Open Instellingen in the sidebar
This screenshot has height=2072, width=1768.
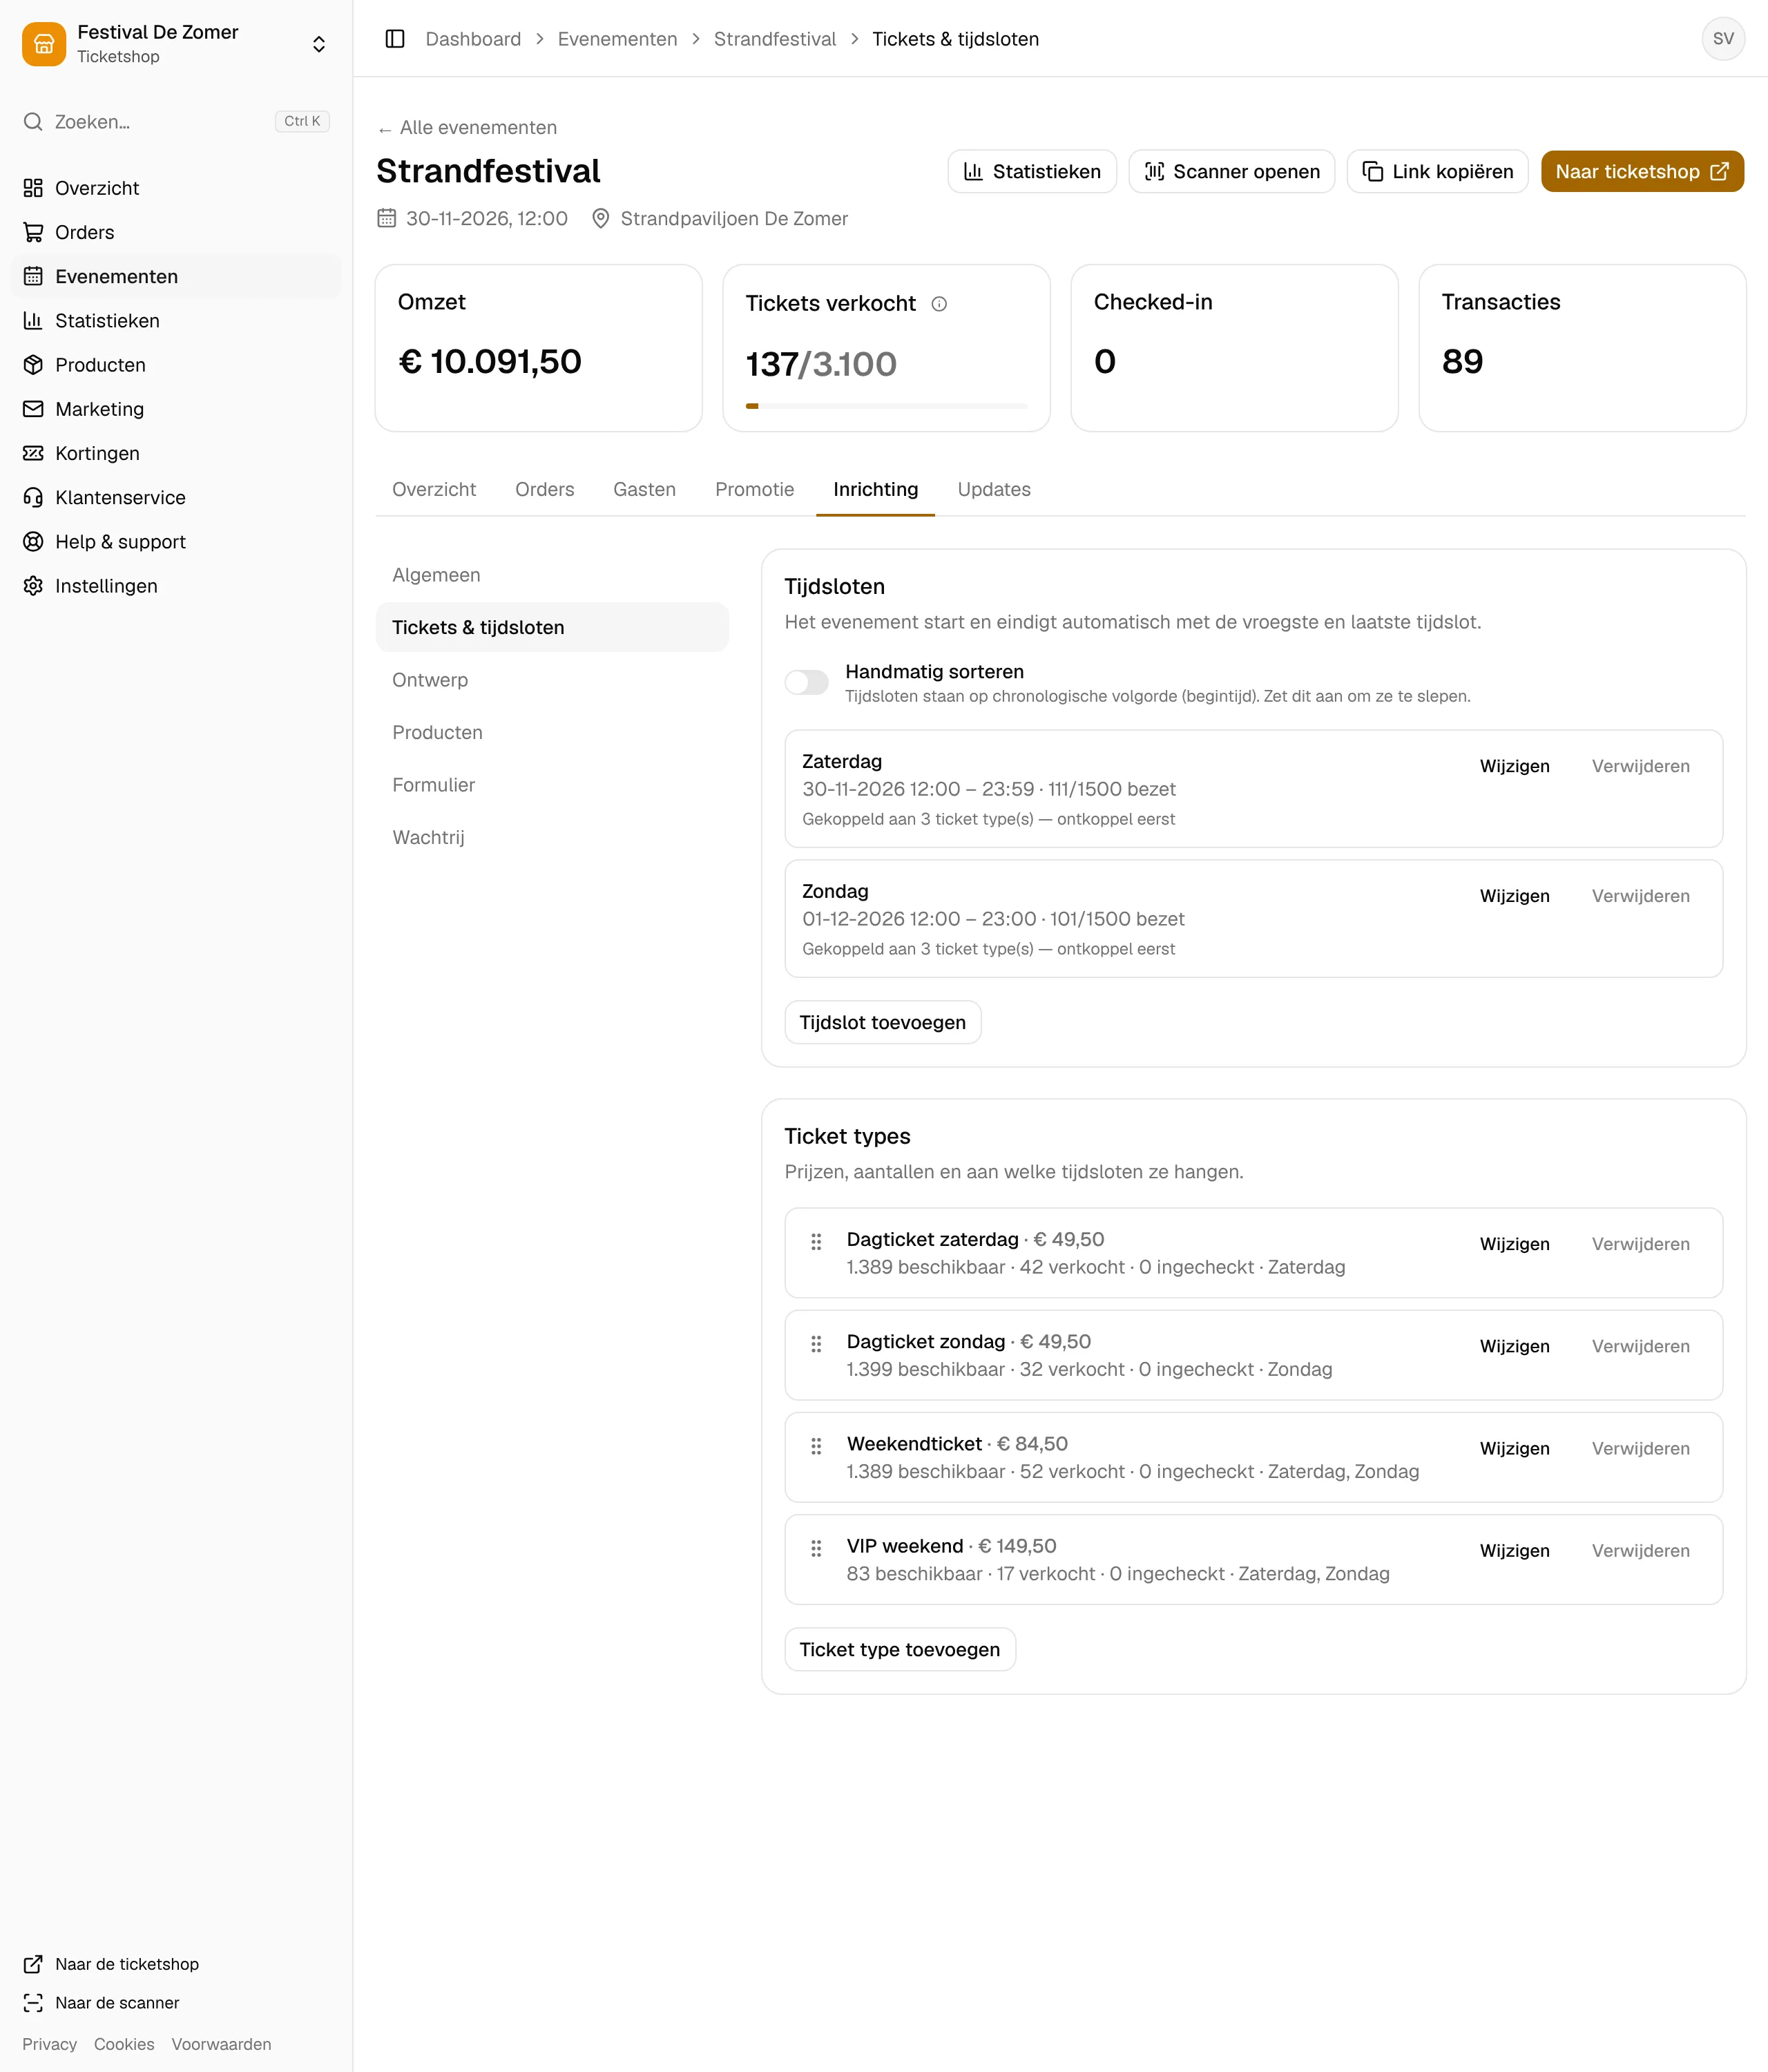coord(176,586)
